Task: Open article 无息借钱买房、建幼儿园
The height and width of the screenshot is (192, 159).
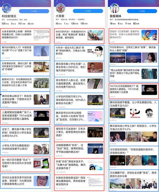Action: click(x=25, y=68)
